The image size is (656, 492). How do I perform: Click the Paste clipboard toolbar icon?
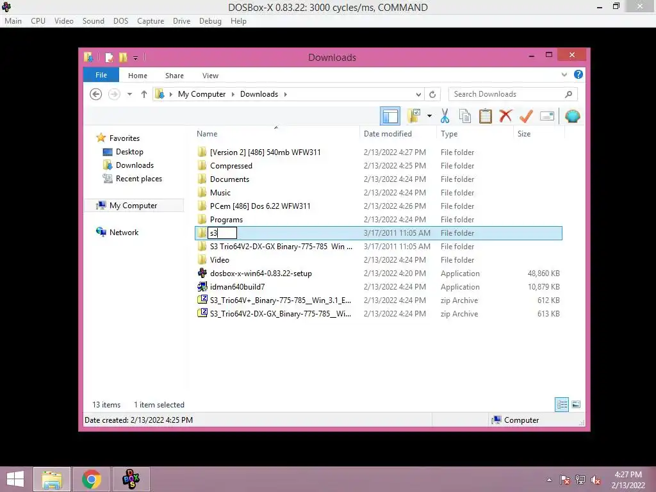point(486,116)
